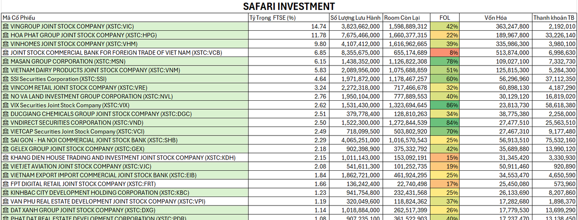Click the stock icon for Vietnam Export Import Bank (XSTC:EIB)
This screenshot has width=578, height=220.
click(6, 175)
